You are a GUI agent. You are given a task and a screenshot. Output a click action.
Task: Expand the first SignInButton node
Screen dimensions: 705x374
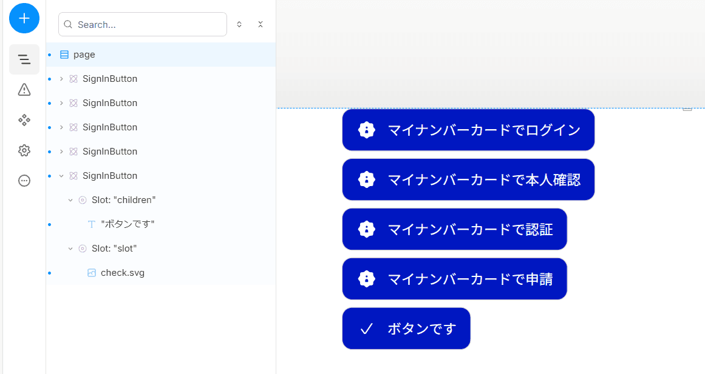coord(61,79)
